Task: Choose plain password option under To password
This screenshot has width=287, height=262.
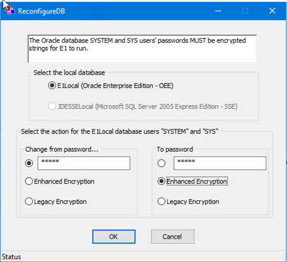Action: point(162,163)
